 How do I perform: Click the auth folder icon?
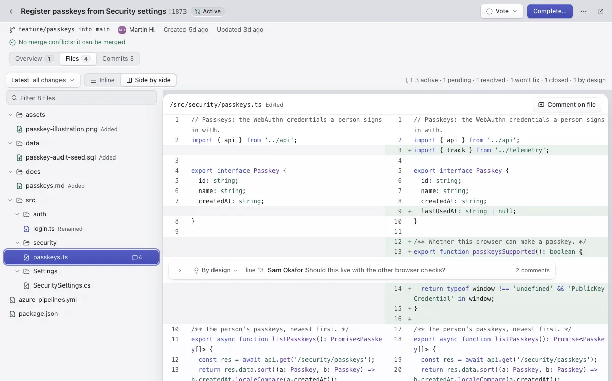pos(26,214)
